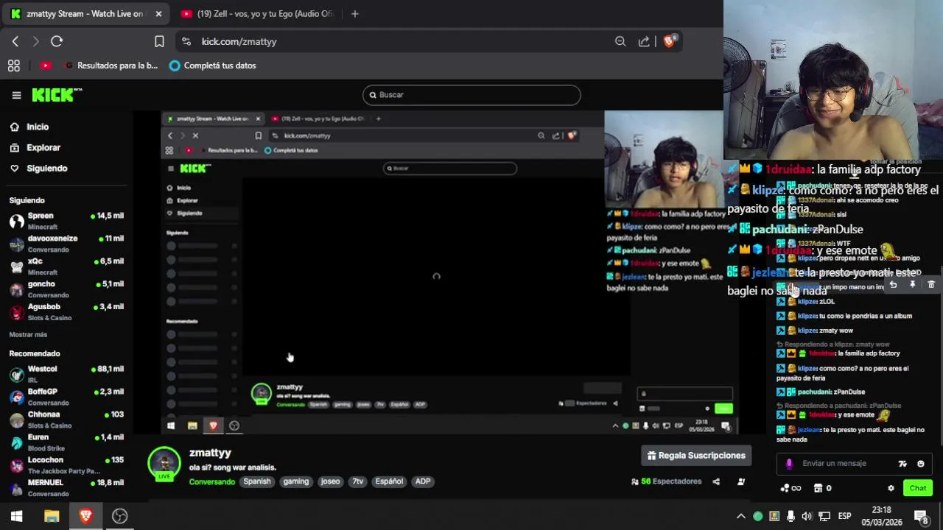
Task: Open a new browser tab
Action: 354,13
